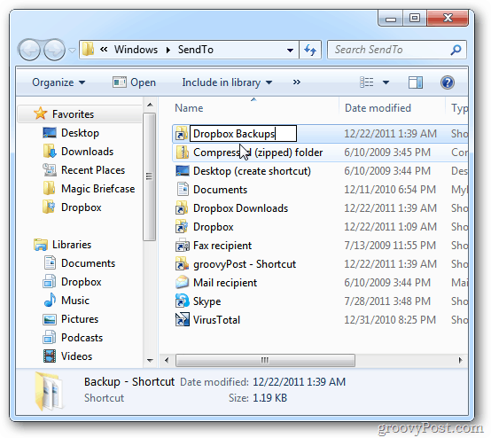The width and height of the screenshot is (491, 438).
Task: Click the file list scroll right arrow
Action: pyautogui.click(x=460, y=360)
